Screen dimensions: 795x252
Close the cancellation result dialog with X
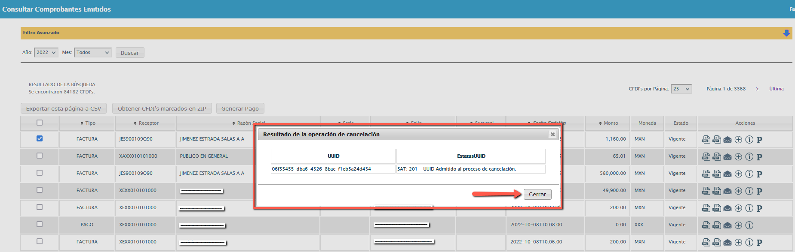click(x=553, y=135)
